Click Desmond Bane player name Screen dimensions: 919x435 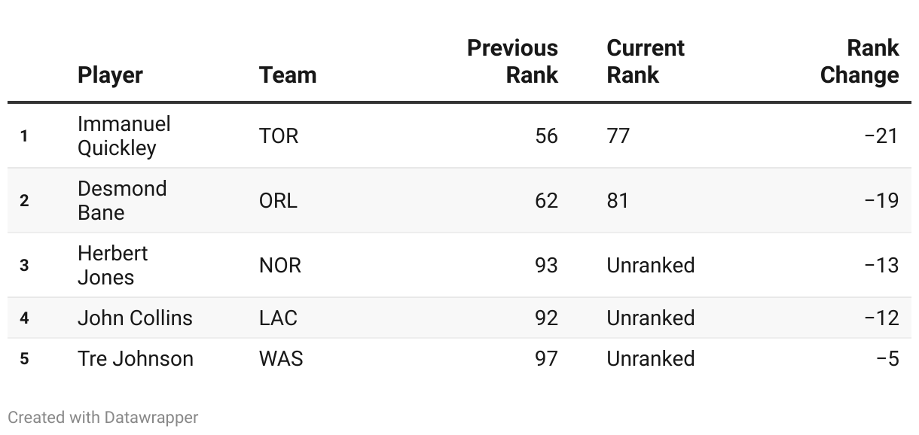coord(122,200)
